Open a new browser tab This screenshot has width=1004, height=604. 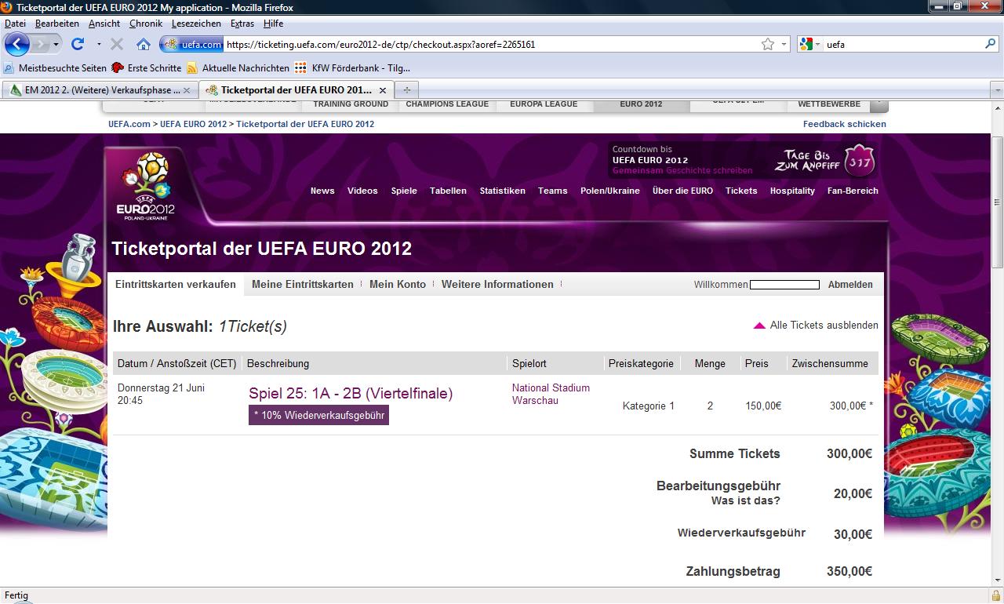406,90
